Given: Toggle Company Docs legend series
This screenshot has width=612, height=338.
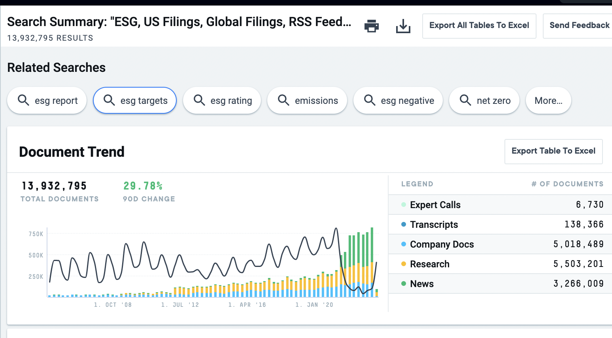Looking at the screenshot, I should [442, 244].
